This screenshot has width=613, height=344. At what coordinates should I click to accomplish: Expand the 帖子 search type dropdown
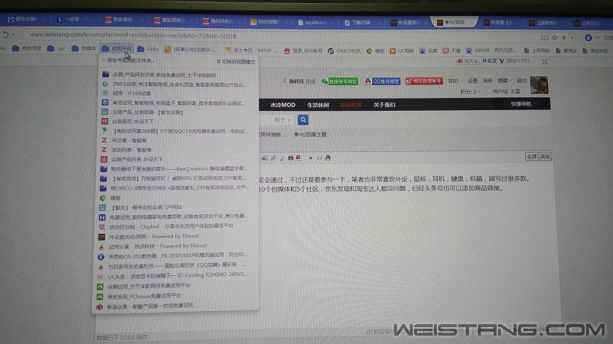click(x=282, y=120)
